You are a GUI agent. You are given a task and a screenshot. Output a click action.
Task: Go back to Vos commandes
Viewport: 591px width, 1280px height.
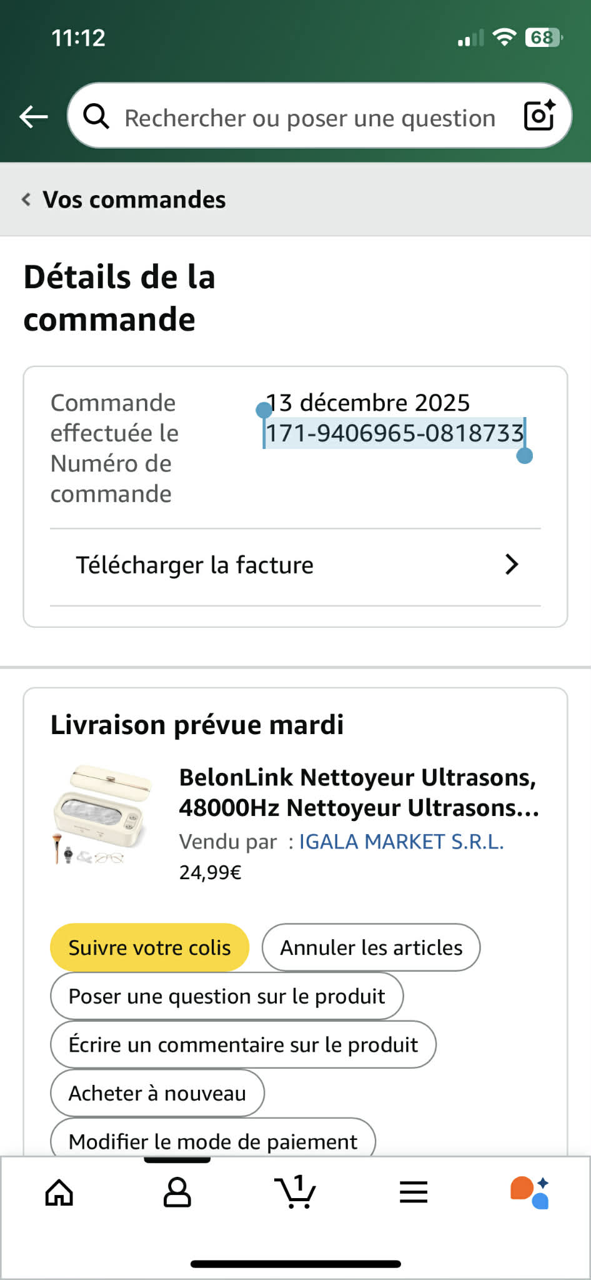click(124, 199)
